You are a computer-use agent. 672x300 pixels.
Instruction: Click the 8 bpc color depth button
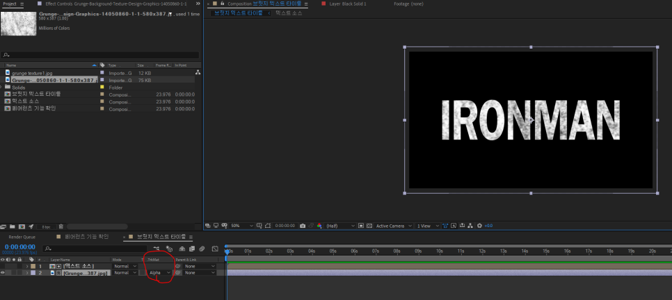click(x=47, y=227)
